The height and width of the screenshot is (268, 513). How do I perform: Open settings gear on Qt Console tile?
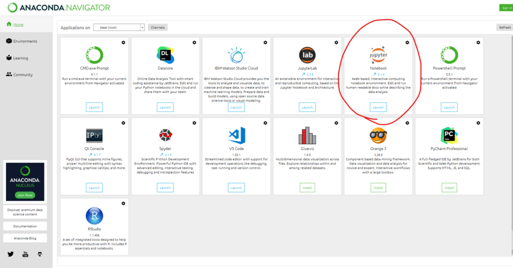[x=123, y=123]
